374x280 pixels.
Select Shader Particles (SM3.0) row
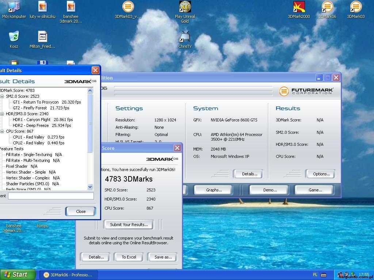click(x=33, y=184)
